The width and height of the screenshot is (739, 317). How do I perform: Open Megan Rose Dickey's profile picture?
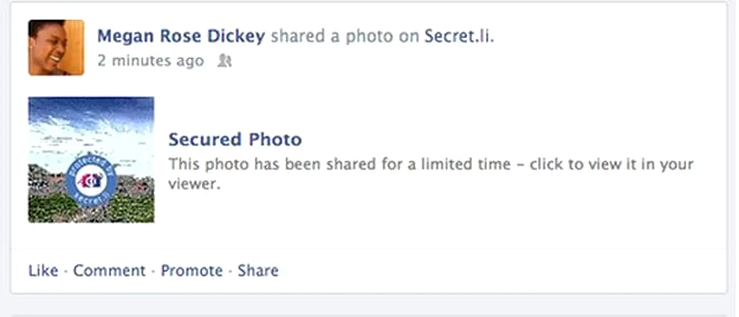coord(56,48)
